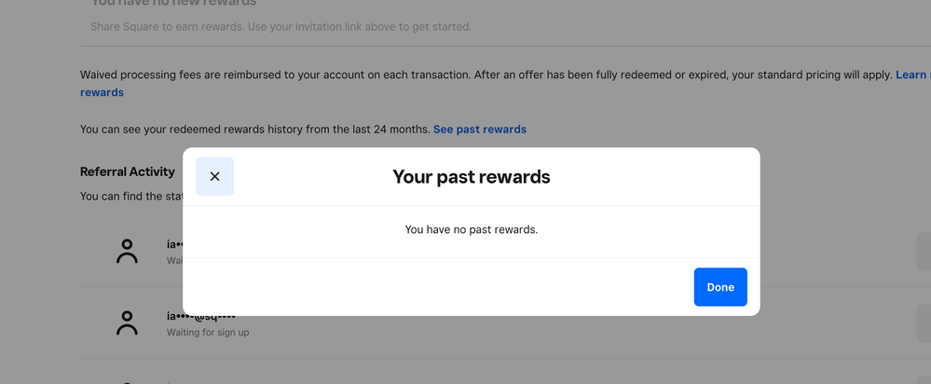This screenshot has height=384, width=931.
Task: Click the 'Waiting for sign up' status text
Action: click(208, 333)
